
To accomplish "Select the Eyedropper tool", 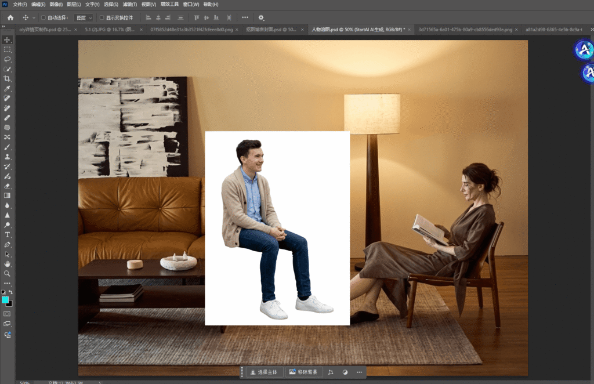I will pyautogui.click(x=7, y=88).
